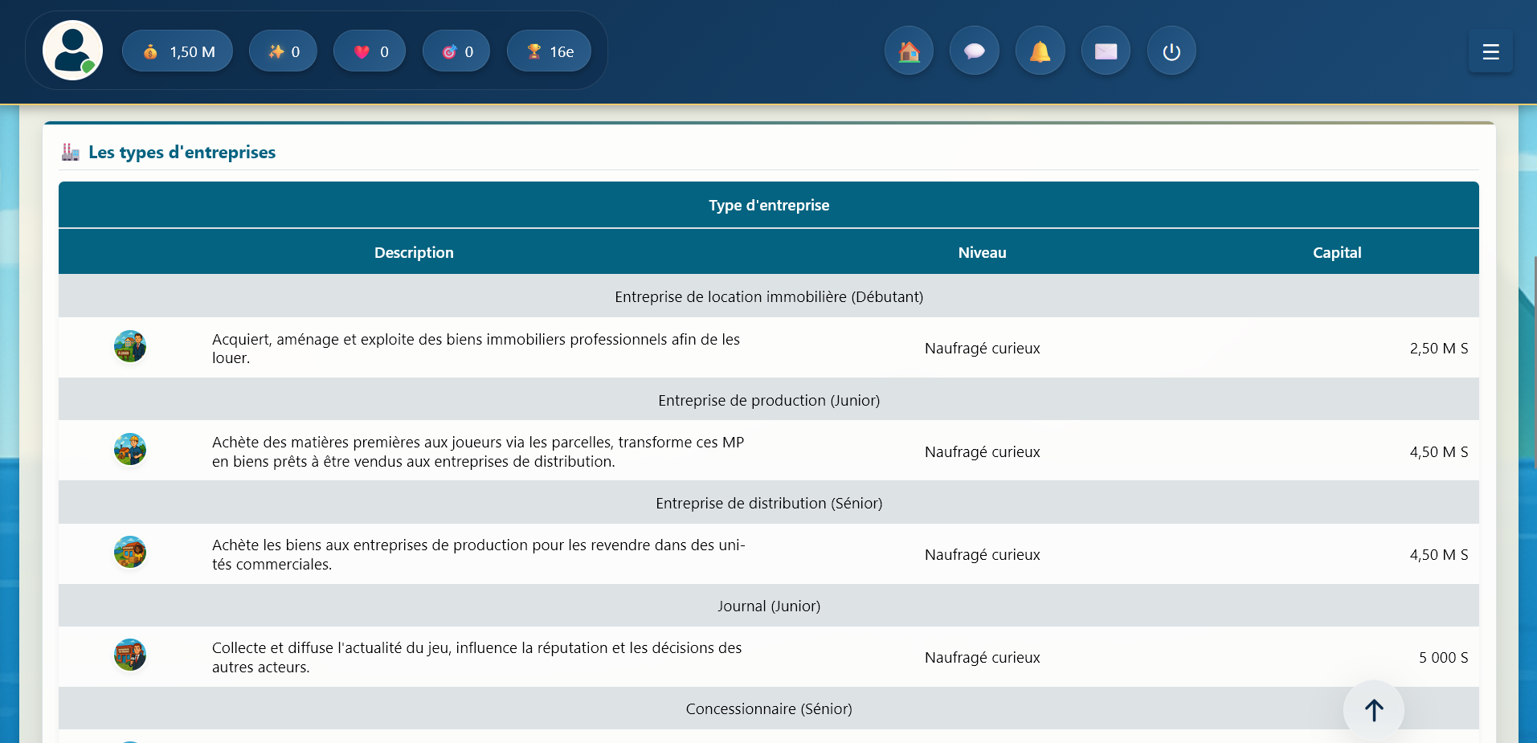Click the target counter badge
1537x743 pixels.
[x=456, y=51]
